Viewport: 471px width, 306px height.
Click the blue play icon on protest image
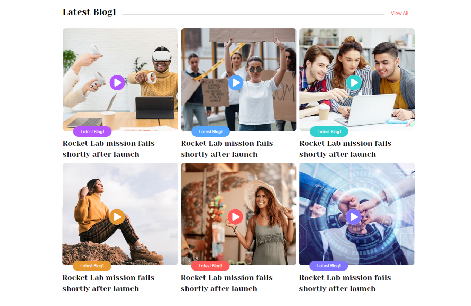point(236,82)
